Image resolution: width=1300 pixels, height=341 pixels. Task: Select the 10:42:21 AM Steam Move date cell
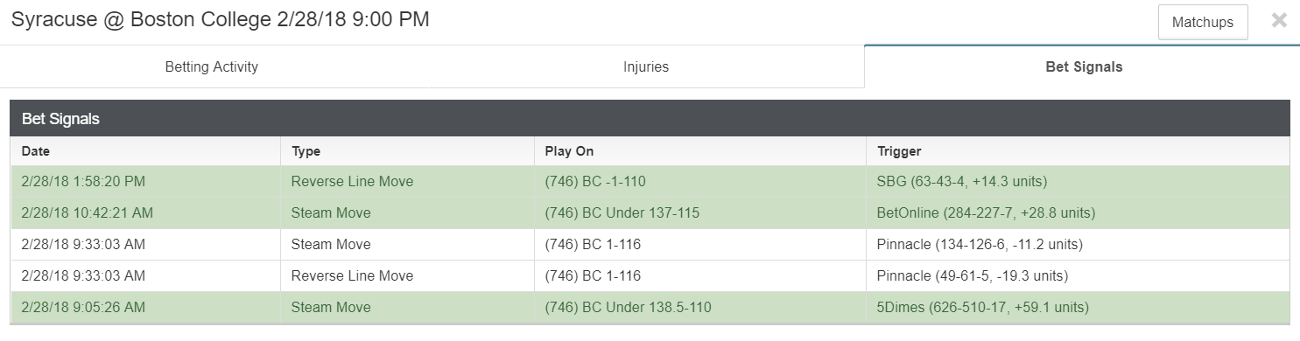click(145, 213)
